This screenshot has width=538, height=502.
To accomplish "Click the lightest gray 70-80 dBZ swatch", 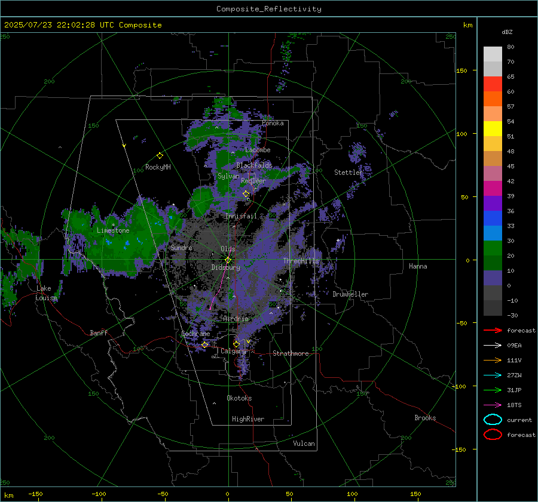I will tap(493, 54).
